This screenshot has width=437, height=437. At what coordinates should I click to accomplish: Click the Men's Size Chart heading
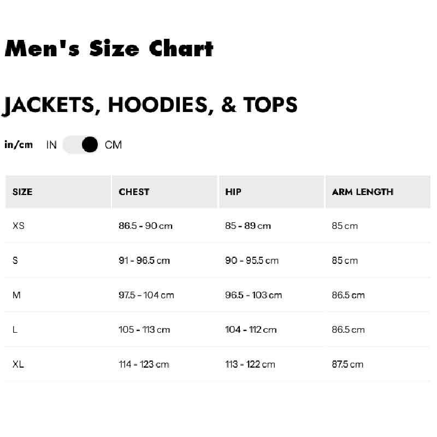[109, 49]
